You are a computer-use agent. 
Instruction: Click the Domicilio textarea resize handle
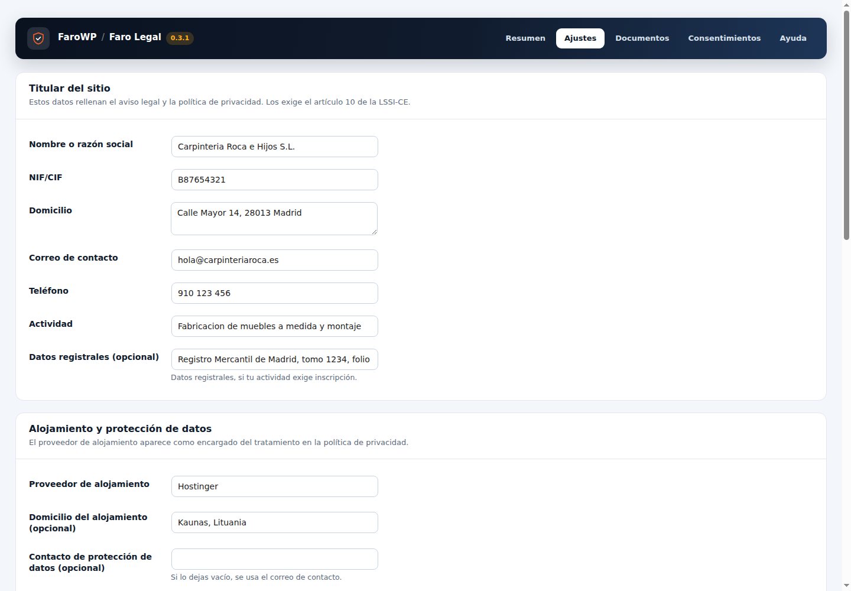coord(374,231)
